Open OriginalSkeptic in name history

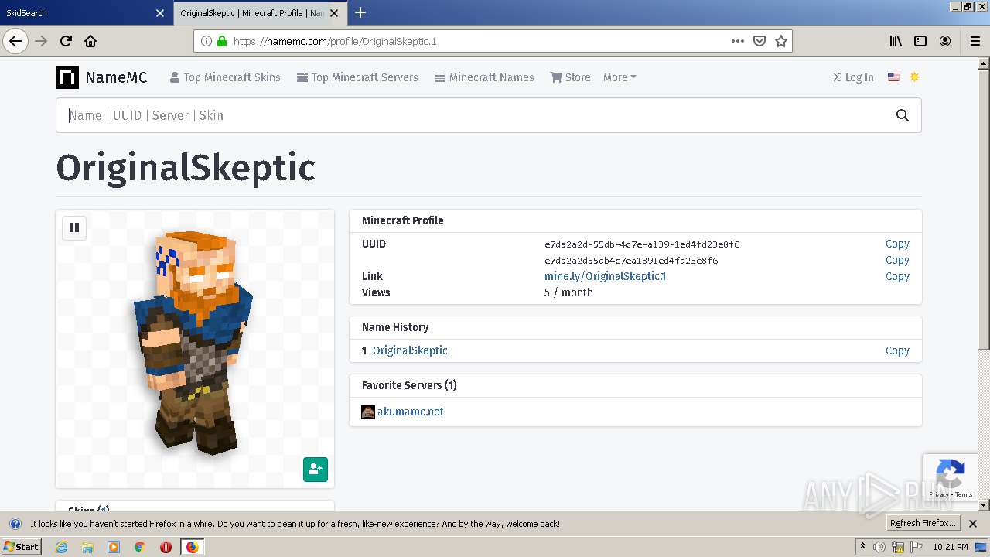(410, 350)
